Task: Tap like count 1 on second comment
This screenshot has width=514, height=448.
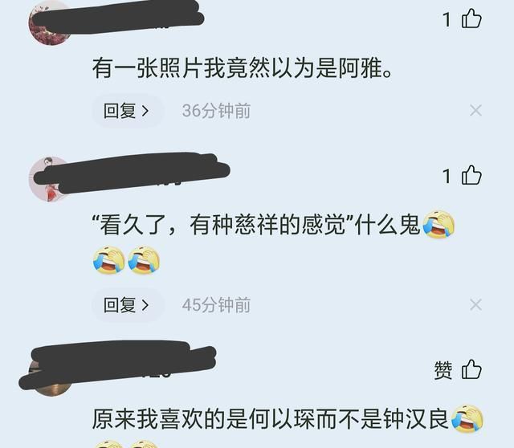Action: pos(447,176)
